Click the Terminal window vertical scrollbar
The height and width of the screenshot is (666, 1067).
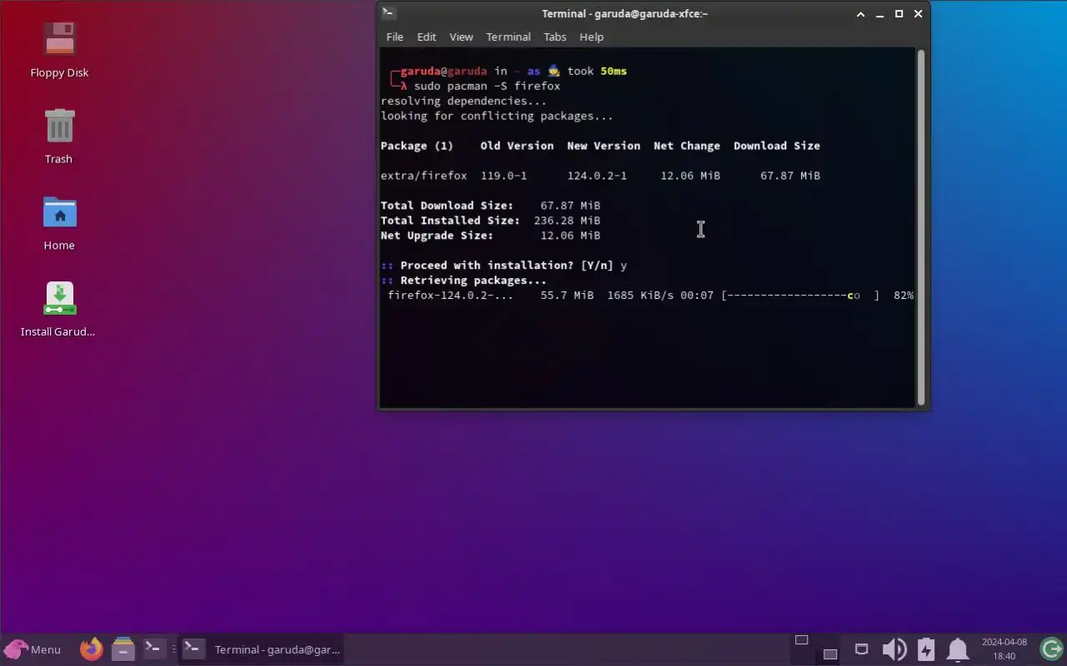[x=921, y=227]
